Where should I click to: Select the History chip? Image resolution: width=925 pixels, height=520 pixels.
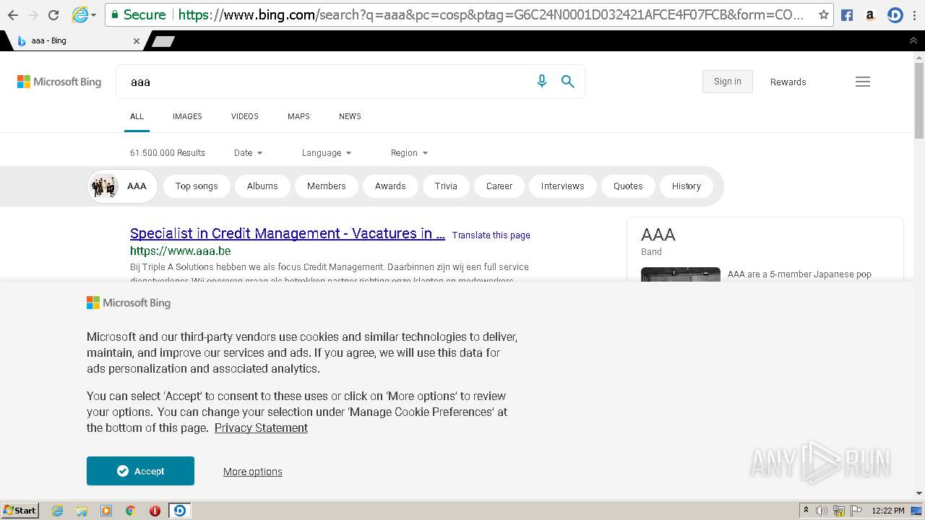point(687,186)
